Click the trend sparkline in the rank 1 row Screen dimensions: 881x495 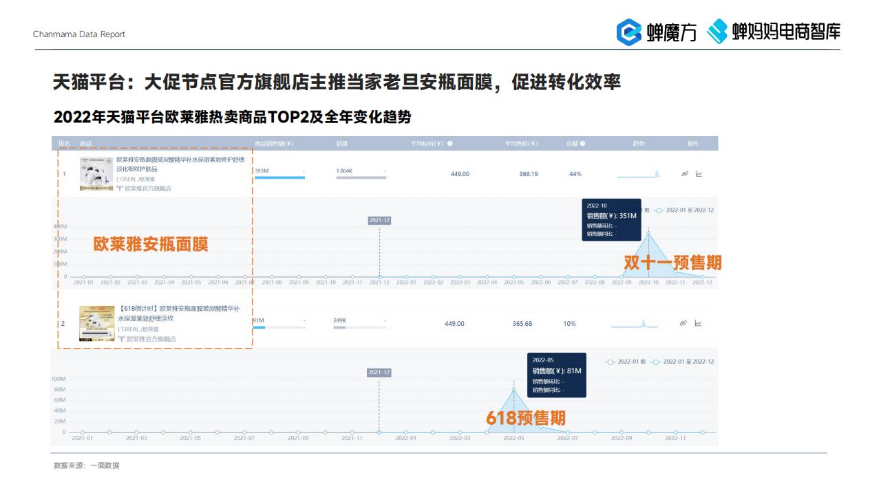coord(639,173)
